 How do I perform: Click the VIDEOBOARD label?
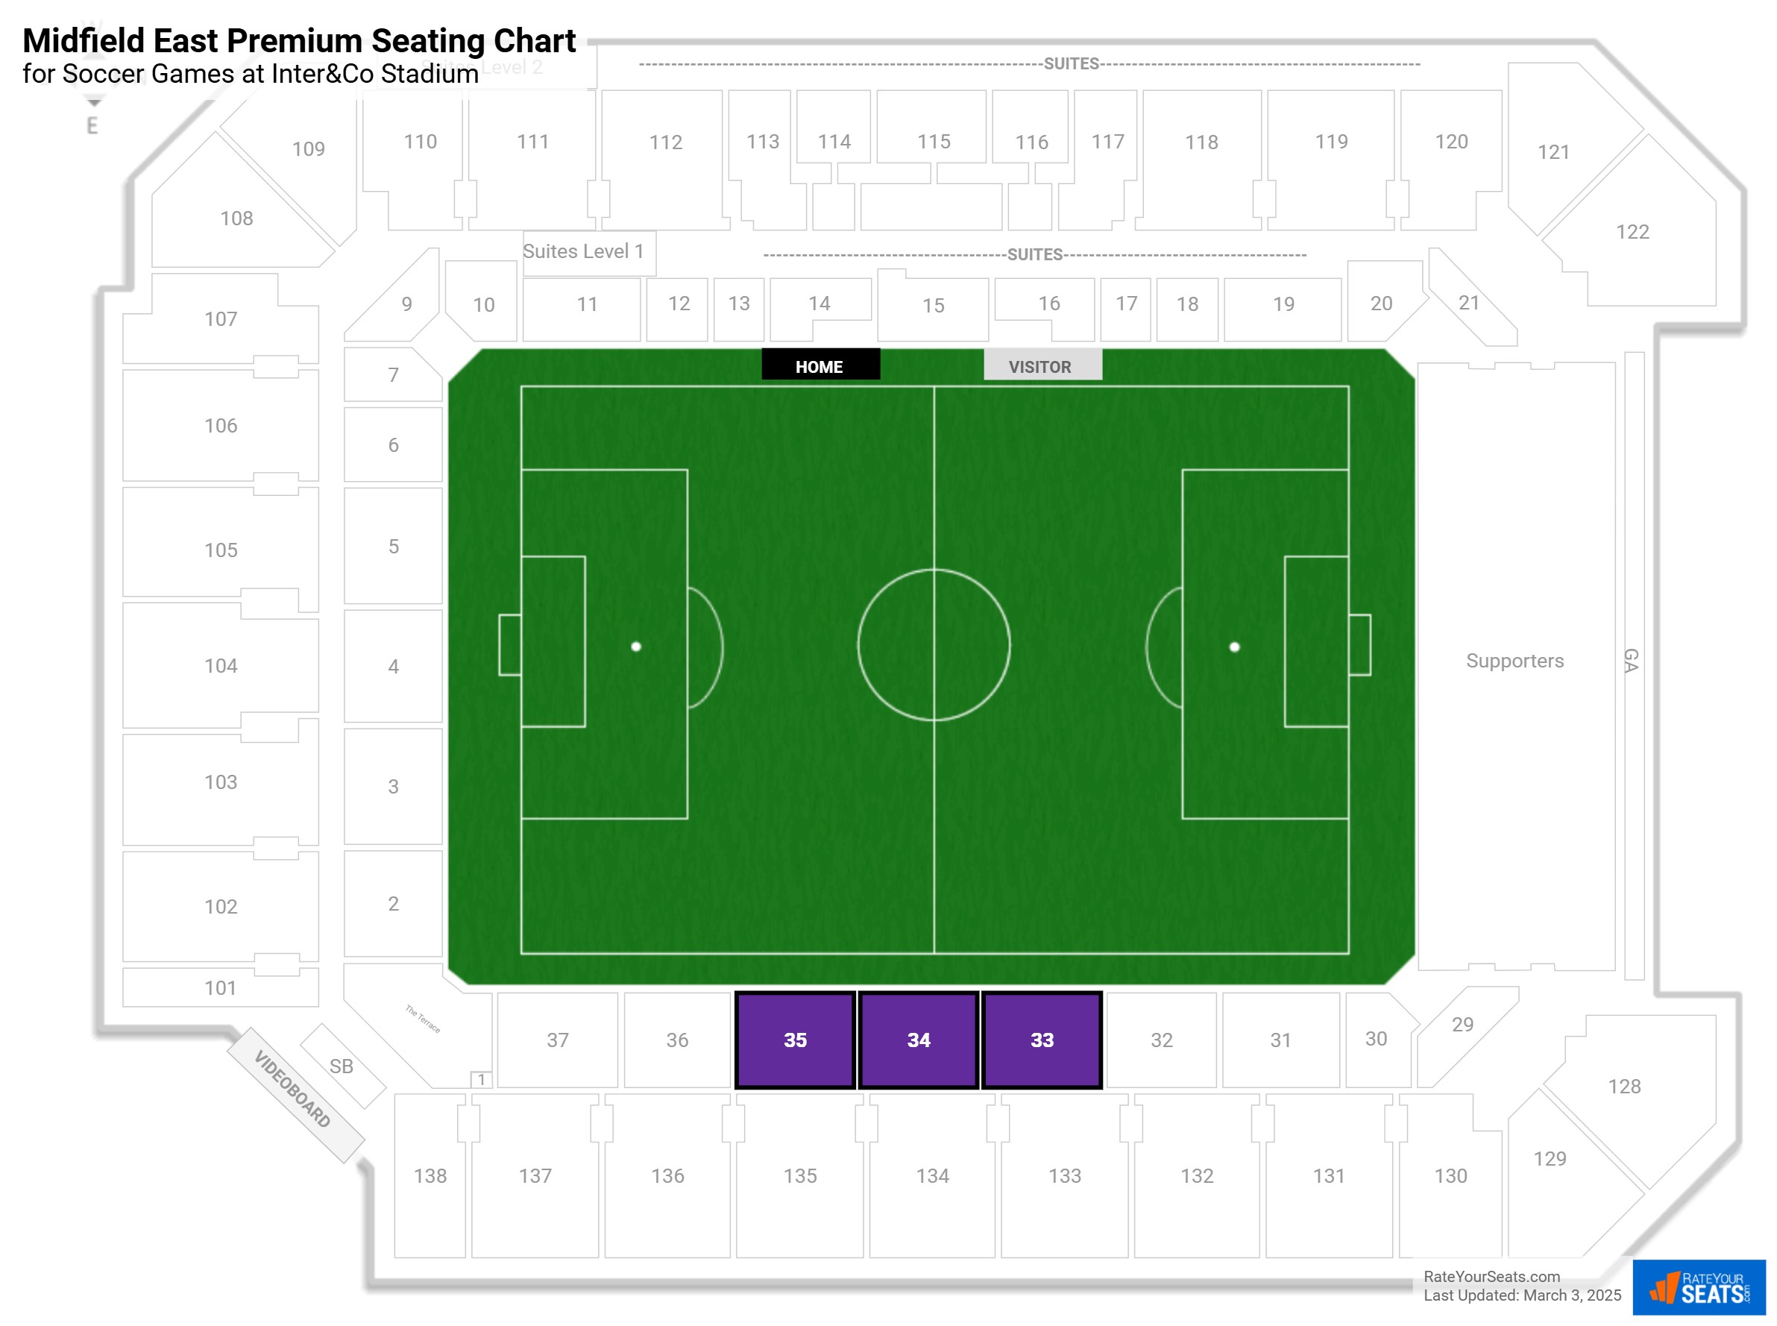click(293, 1089)
